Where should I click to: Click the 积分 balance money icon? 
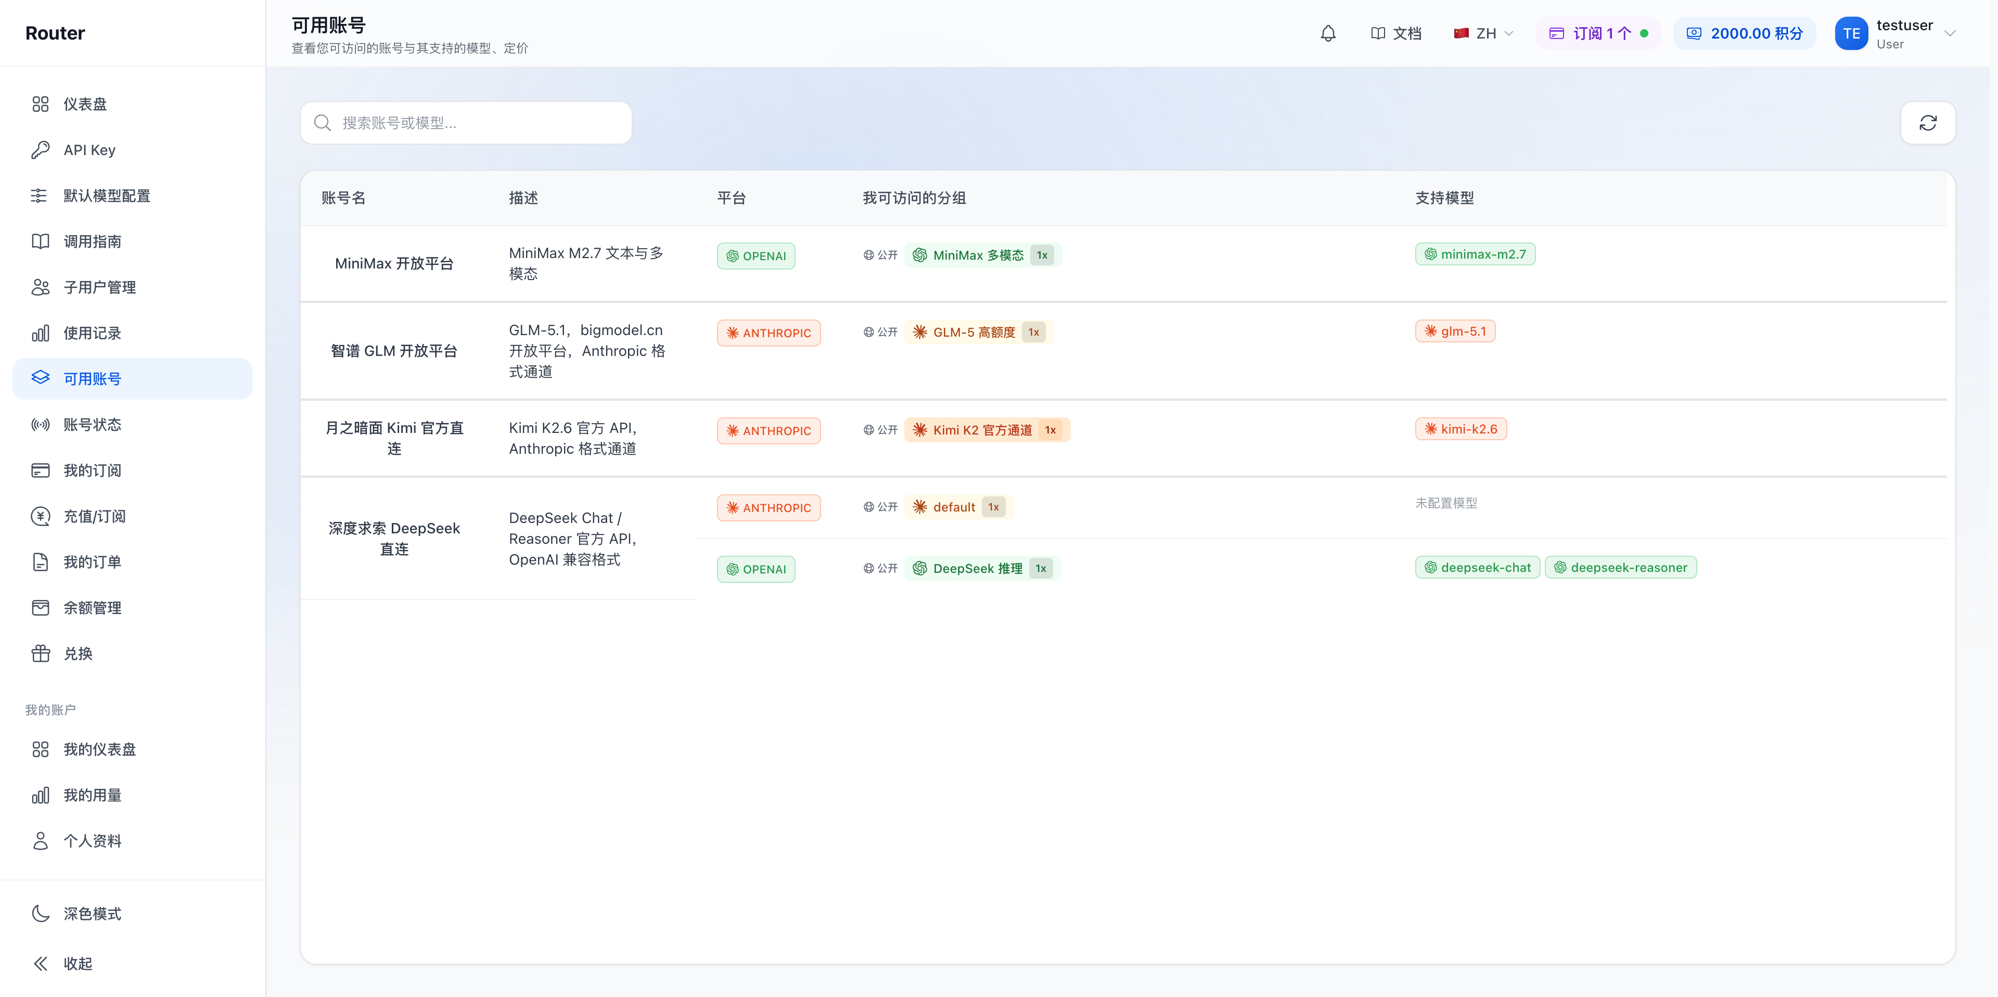click(1694, 33)
